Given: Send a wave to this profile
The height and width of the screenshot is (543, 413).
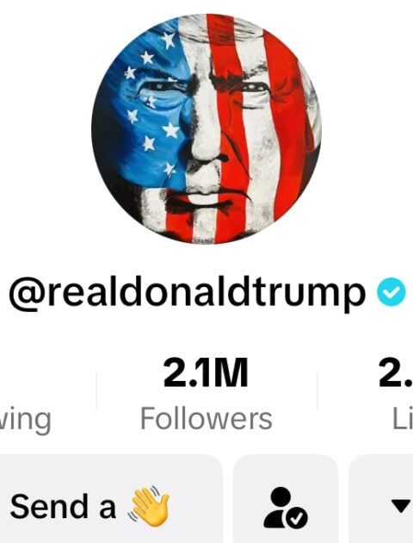Looking at the screenshot, I should tap(111, 499).
